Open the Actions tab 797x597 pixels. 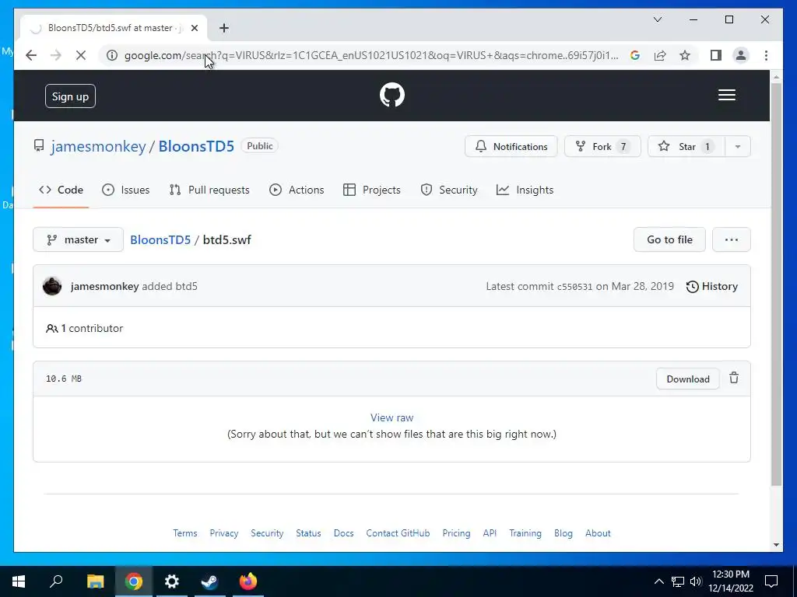297,190
